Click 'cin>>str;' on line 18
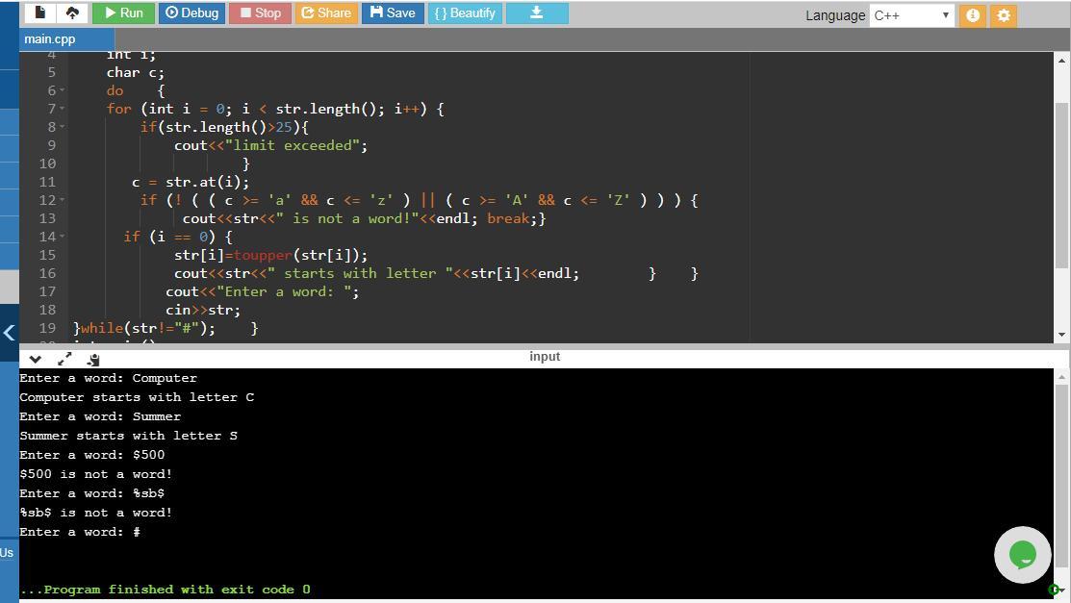The height and width of the screenshot is (603, 1071). tap(204, 310)
